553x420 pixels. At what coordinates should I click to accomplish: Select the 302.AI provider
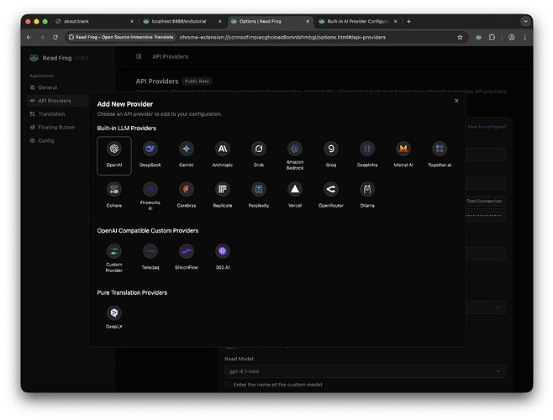click(x=223, y=258)
